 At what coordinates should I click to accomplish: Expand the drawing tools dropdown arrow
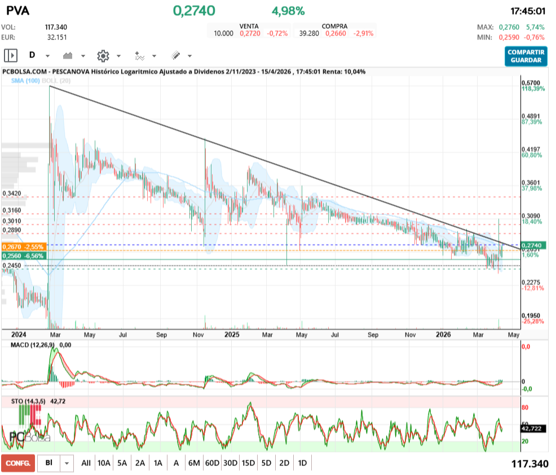(x=189, y=56)
